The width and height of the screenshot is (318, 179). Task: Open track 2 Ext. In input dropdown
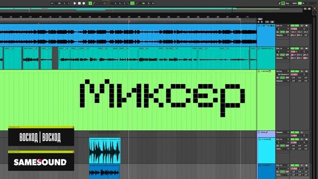(283, 49)
